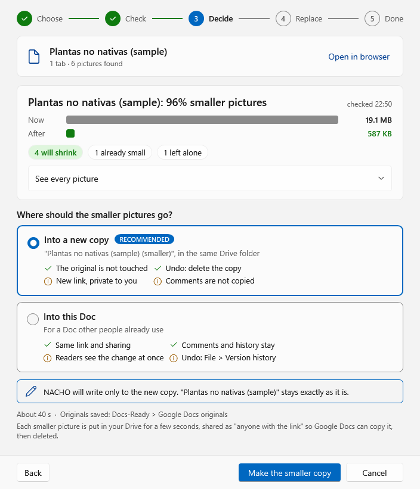The width and height of the screenshot is (420, 489).
Task: Go Back to the previous step
Action: tap(33, 473)
